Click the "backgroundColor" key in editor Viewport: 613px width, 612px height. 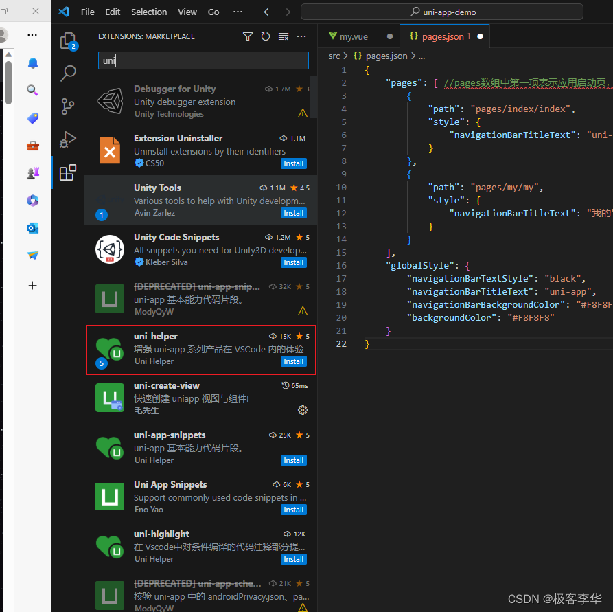(x=451, y=318)
